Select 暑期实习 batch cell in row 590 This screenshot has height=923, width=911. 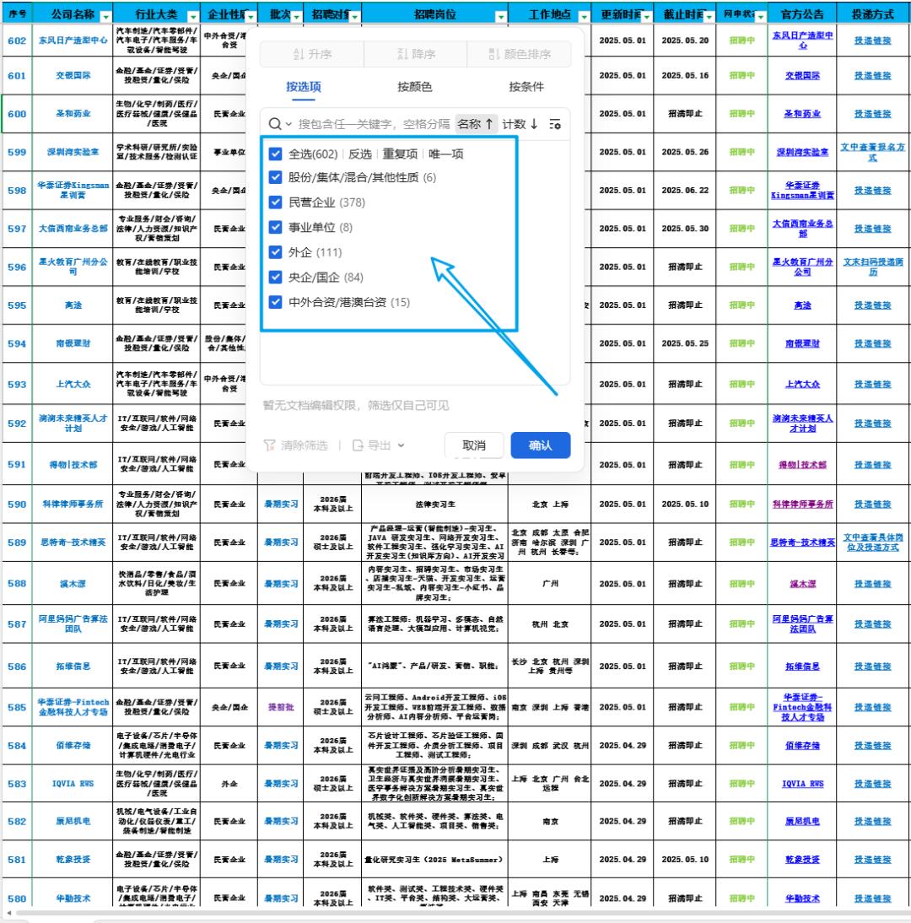281,505
